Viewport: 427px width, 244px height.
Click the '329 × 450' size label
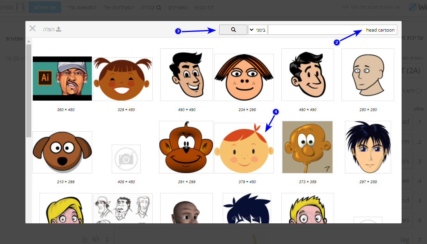[126, 110]
